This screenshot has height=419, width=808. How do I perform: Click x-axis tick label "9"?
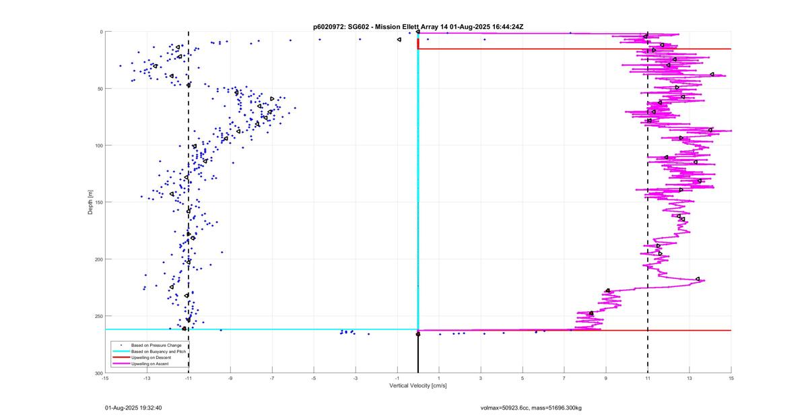[606, 379]
